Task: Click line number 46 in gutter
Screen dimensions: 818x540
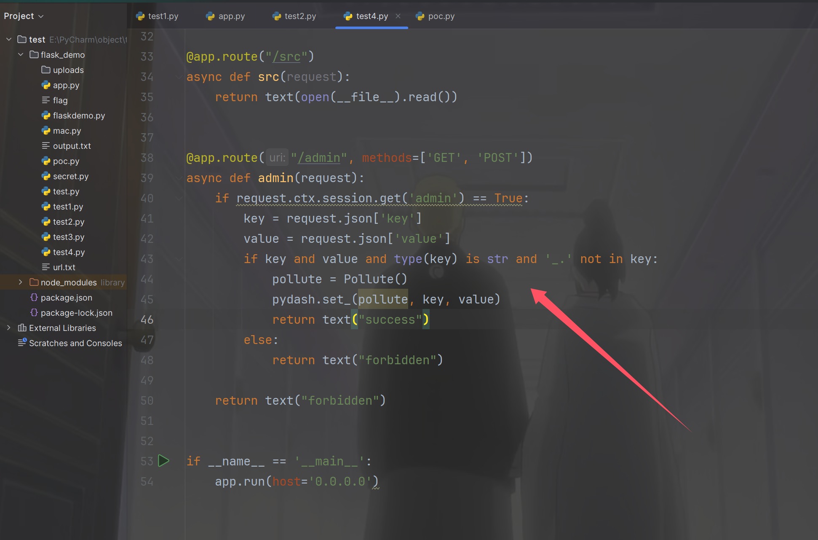Action: point(147,320)
